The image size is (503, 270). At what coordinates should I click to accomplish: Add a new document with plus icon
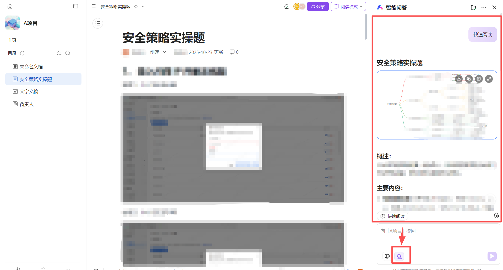(76, 53)
